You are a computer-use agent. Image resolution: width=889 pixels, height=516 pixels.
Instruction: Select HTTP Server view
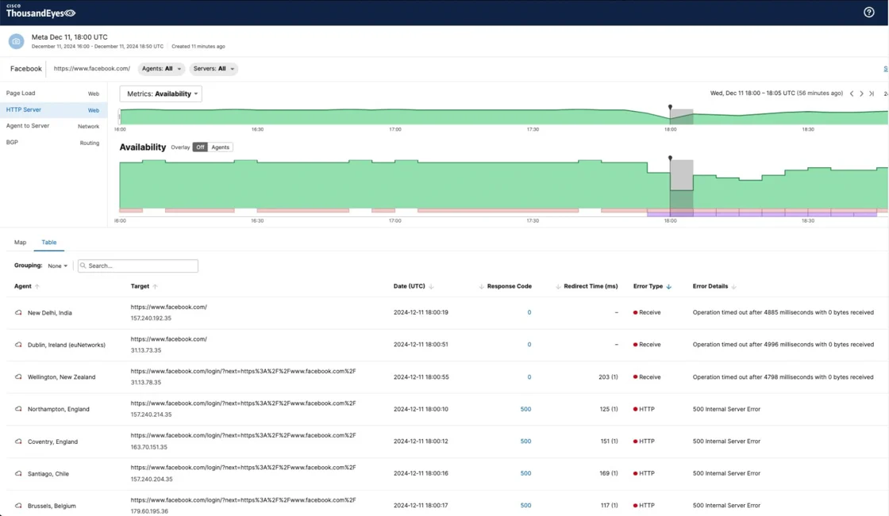pyautogui.click(x=52, y=110)
